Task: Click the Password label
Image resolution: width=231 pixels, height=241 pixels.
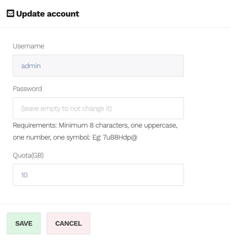Action: 27,89
